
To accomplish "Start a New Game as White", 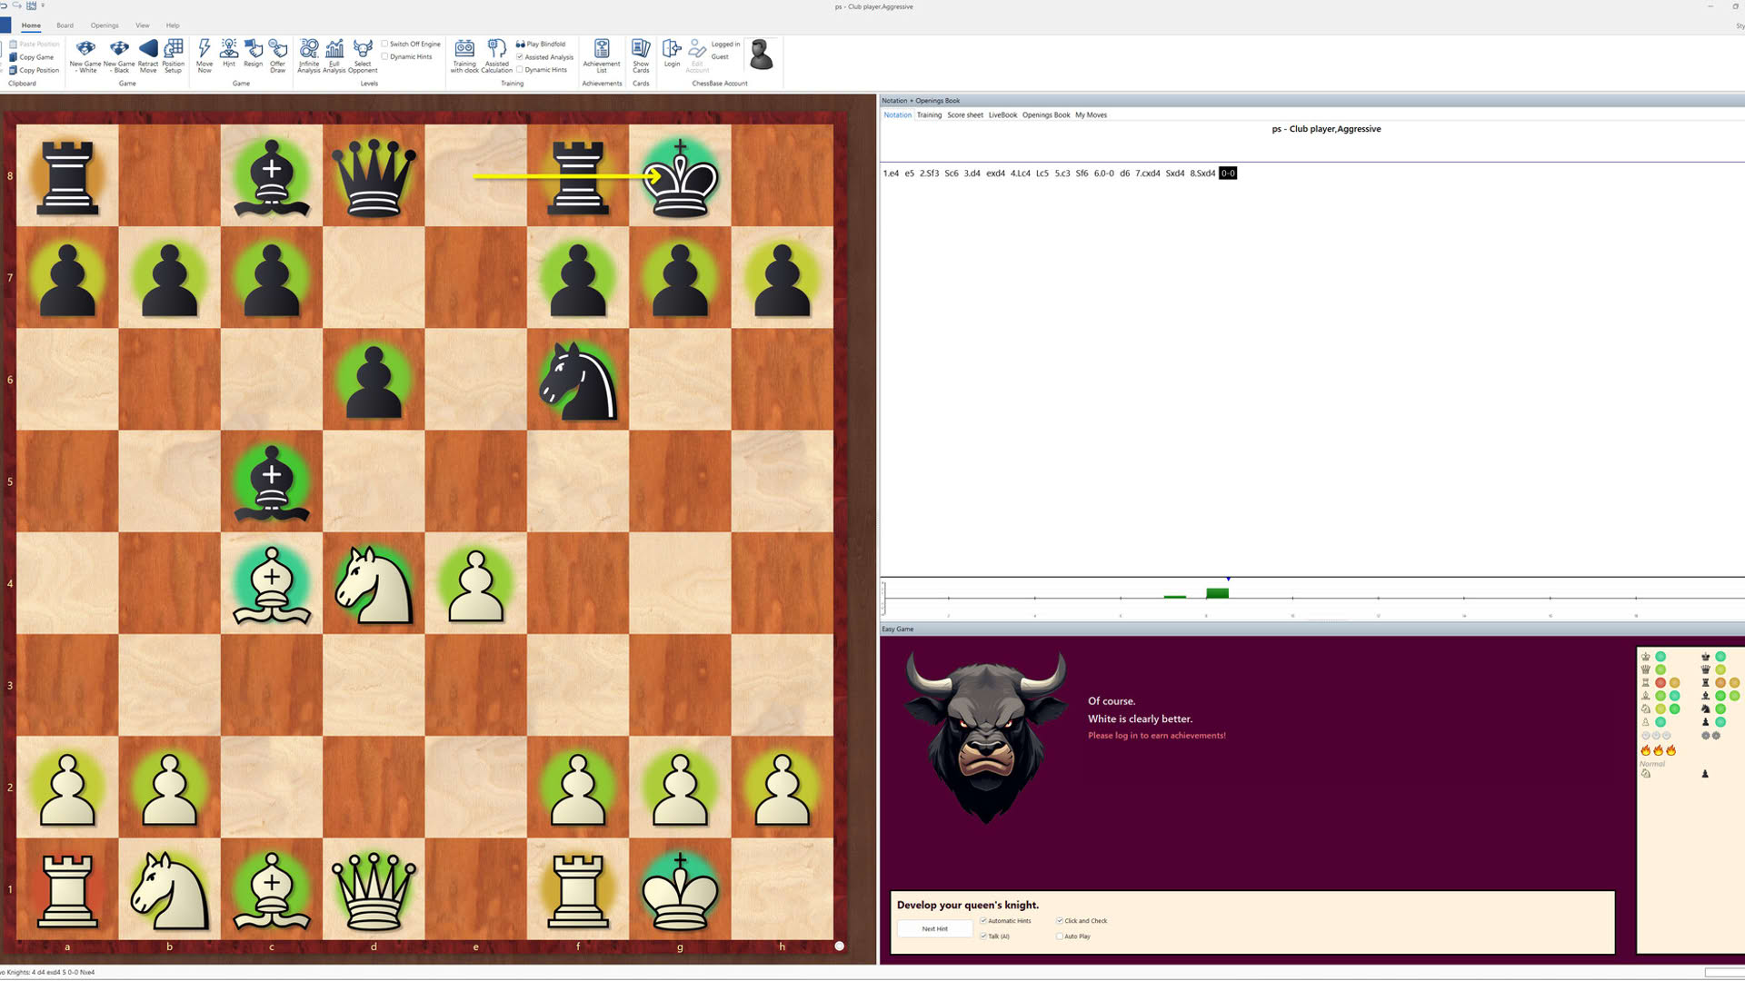I will click(85, 54).
